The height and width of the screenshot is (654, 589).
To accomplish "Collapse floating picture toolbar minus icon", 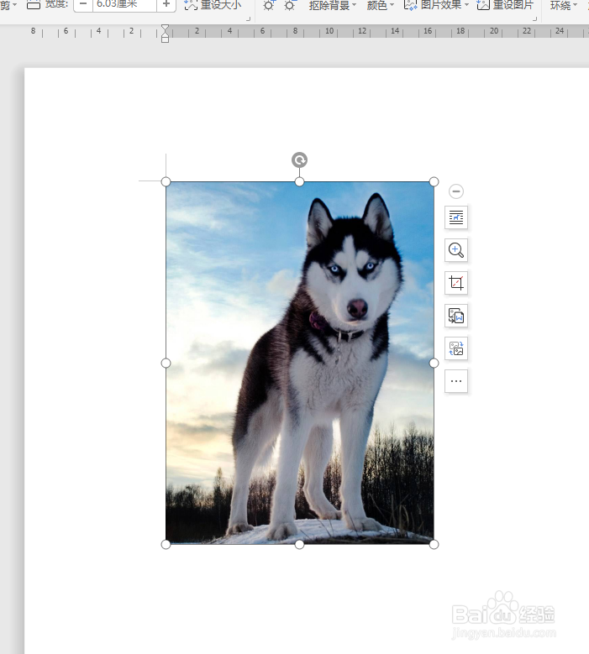I will (x=456, y=191).
